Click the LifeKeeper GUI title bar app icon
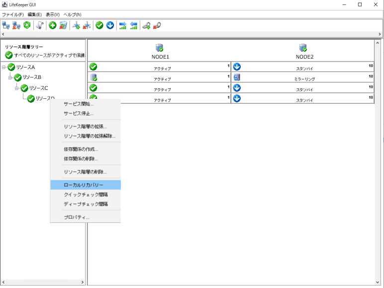Screen dimensions: 384x288 [x=4, y=4]
